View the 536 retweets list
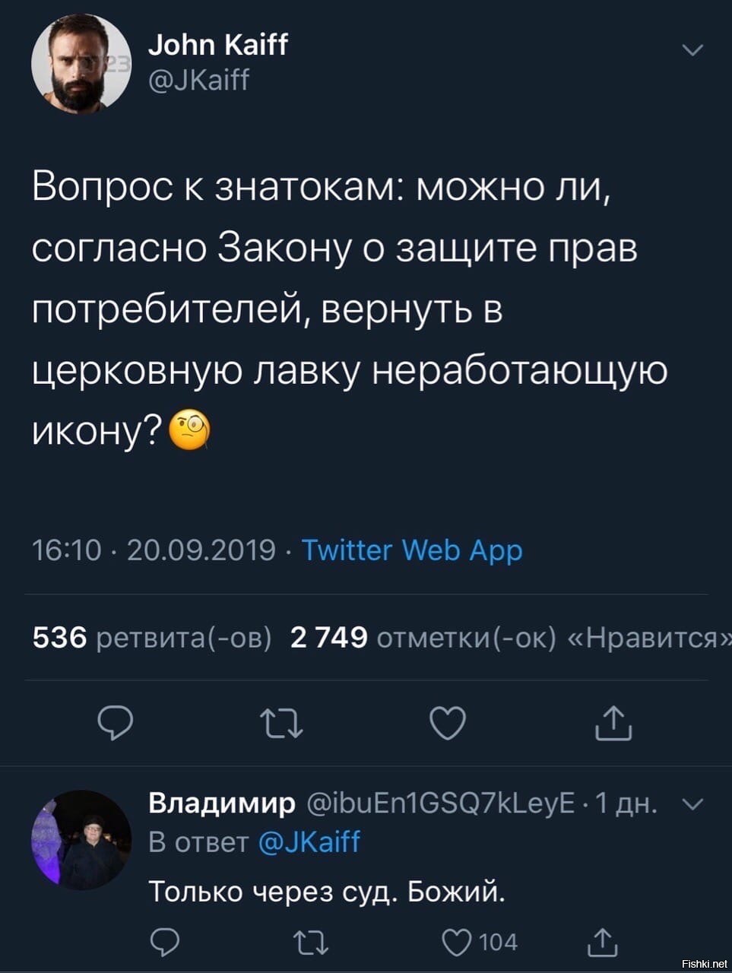This screenshot has height=973, width=732. tap(152, 637)
